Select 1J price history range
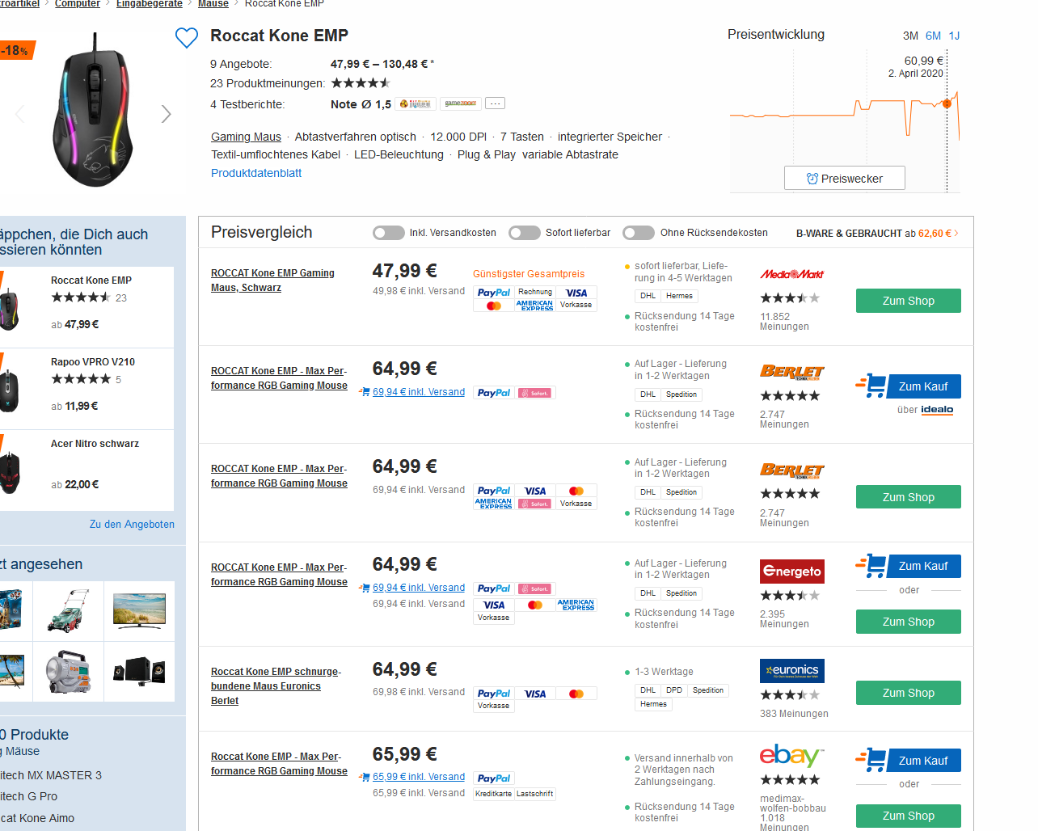Viewport: 1038px width, 831px height. 954,36
